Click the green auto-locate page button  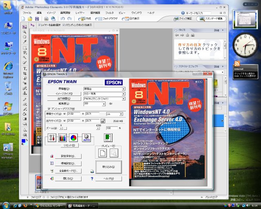coord(108,138)
